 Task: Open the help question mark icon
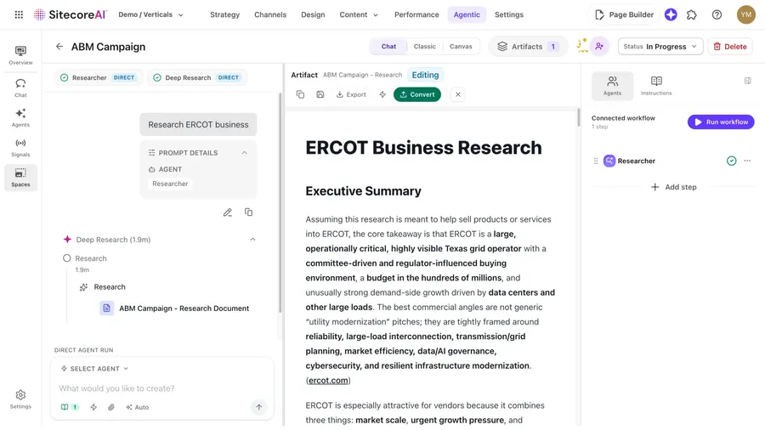point(717,14)
